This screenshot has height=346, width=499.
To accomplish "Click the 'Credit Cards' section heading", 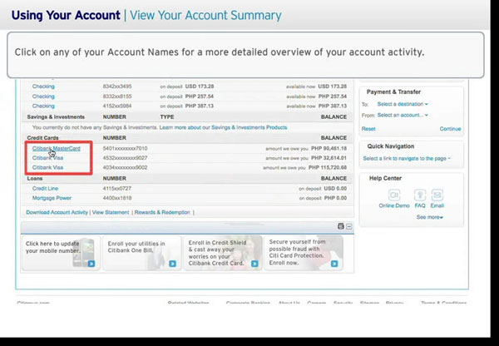I will (42, 138).
